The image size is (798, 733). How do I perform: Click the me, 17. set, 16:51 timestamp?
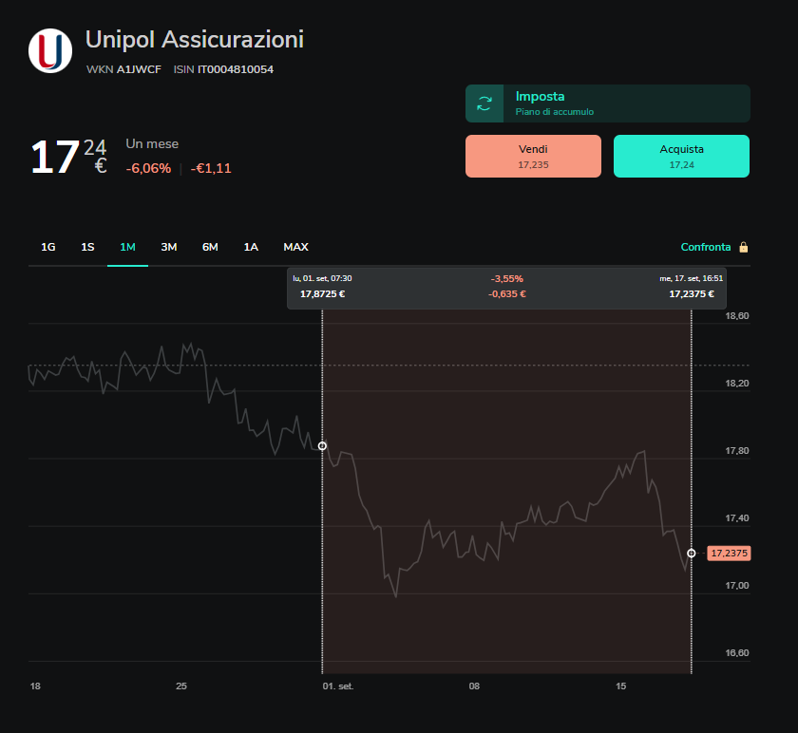[x=692, y=278]
